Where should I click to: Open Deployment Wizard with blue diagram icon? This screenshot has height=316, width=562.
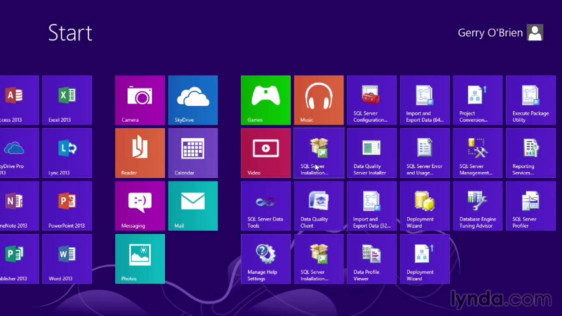pyautogui.click(x=425, y=259)
